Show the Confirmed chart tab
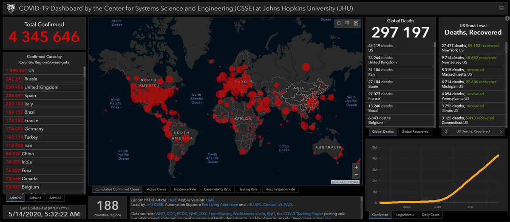 [x=380, y=215]
